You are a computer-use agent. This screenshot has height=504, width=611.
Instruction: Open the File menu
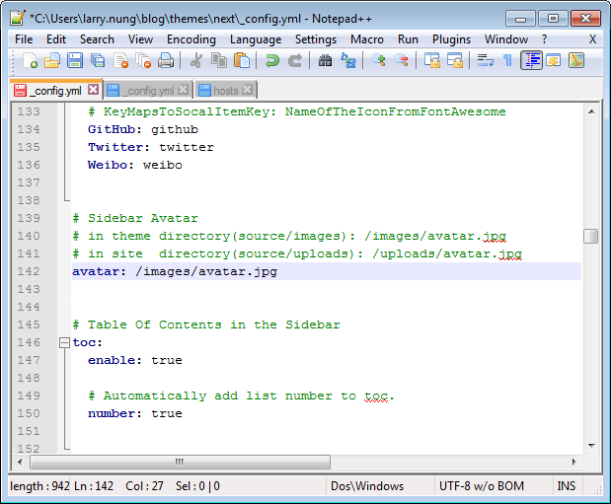point(24,39)
